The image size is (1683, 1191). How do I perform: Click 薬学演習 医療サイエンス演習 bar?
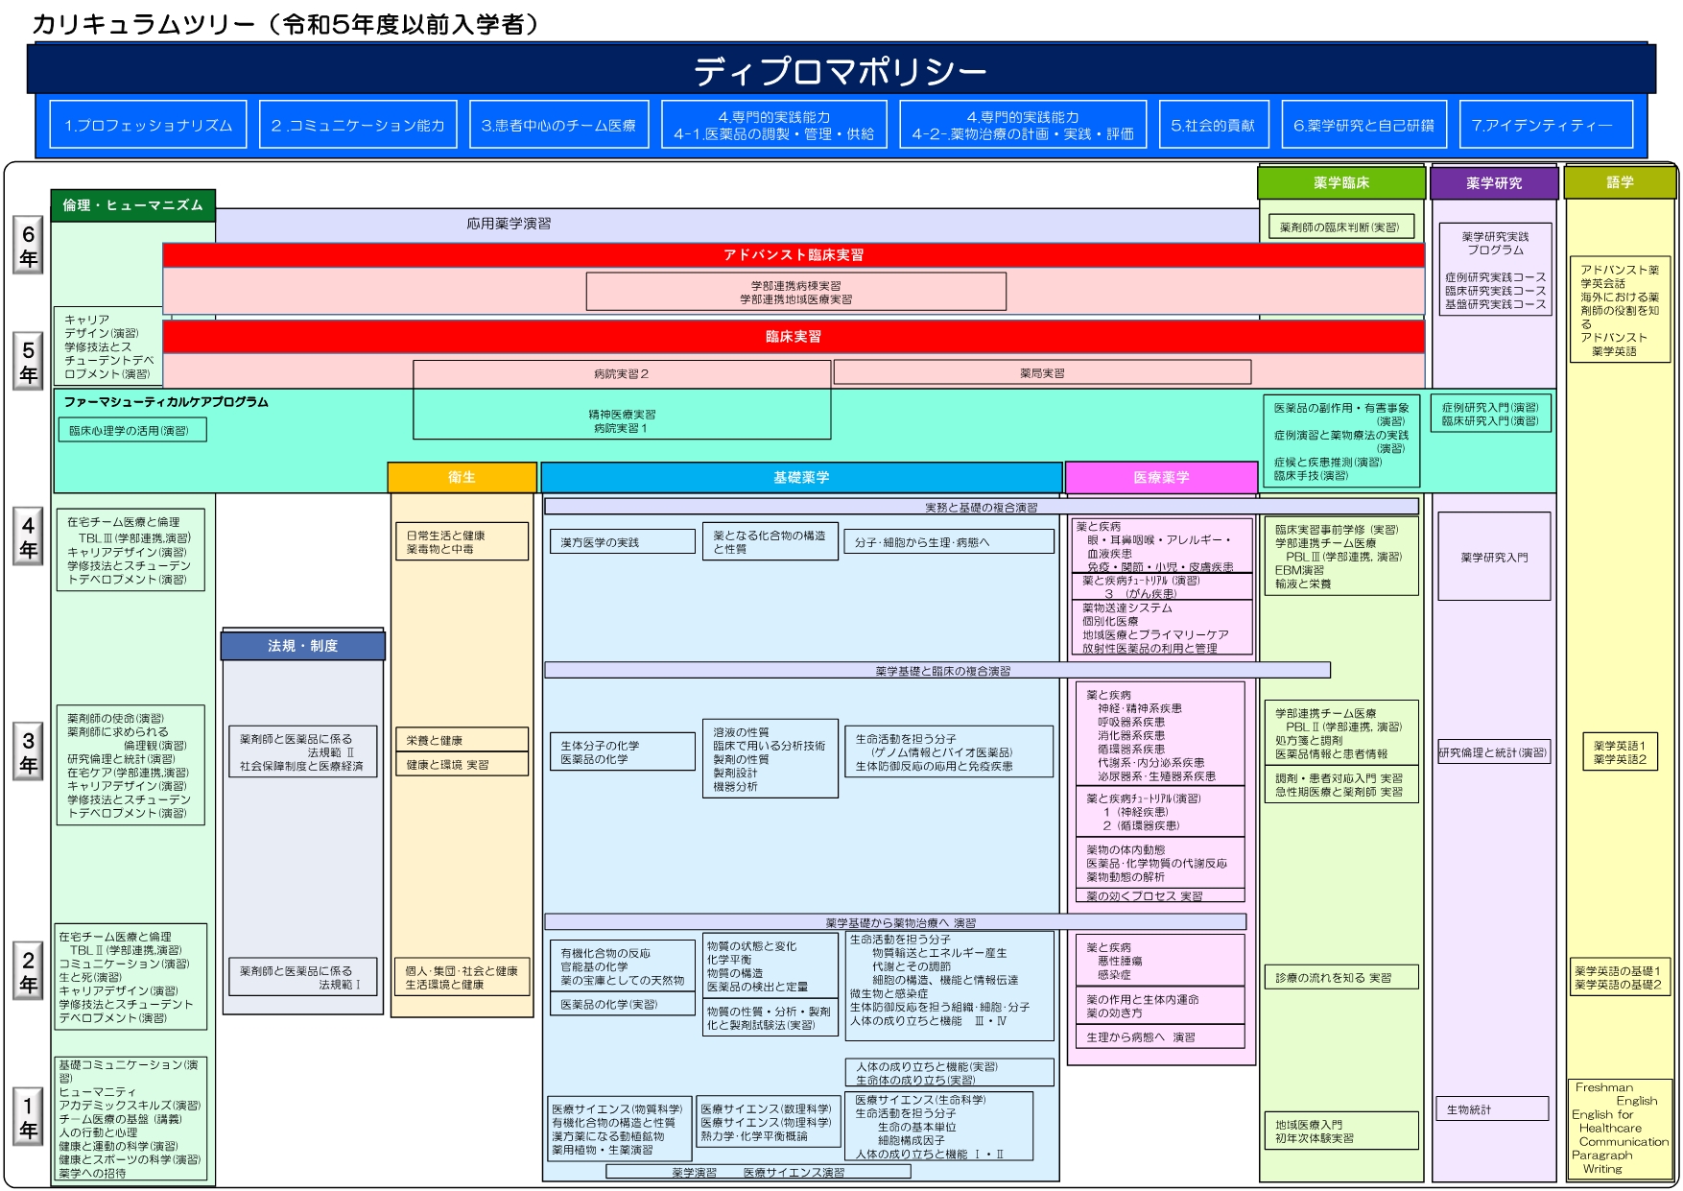(758, 1172)
